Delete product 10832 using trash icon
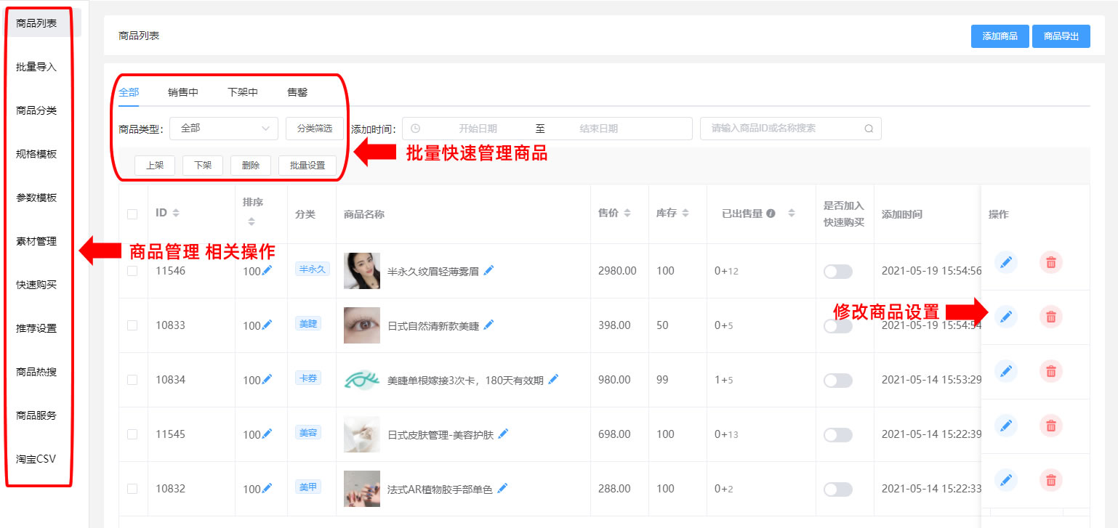This screenshot has width=1118, height=528. (x=1050, y=479)
